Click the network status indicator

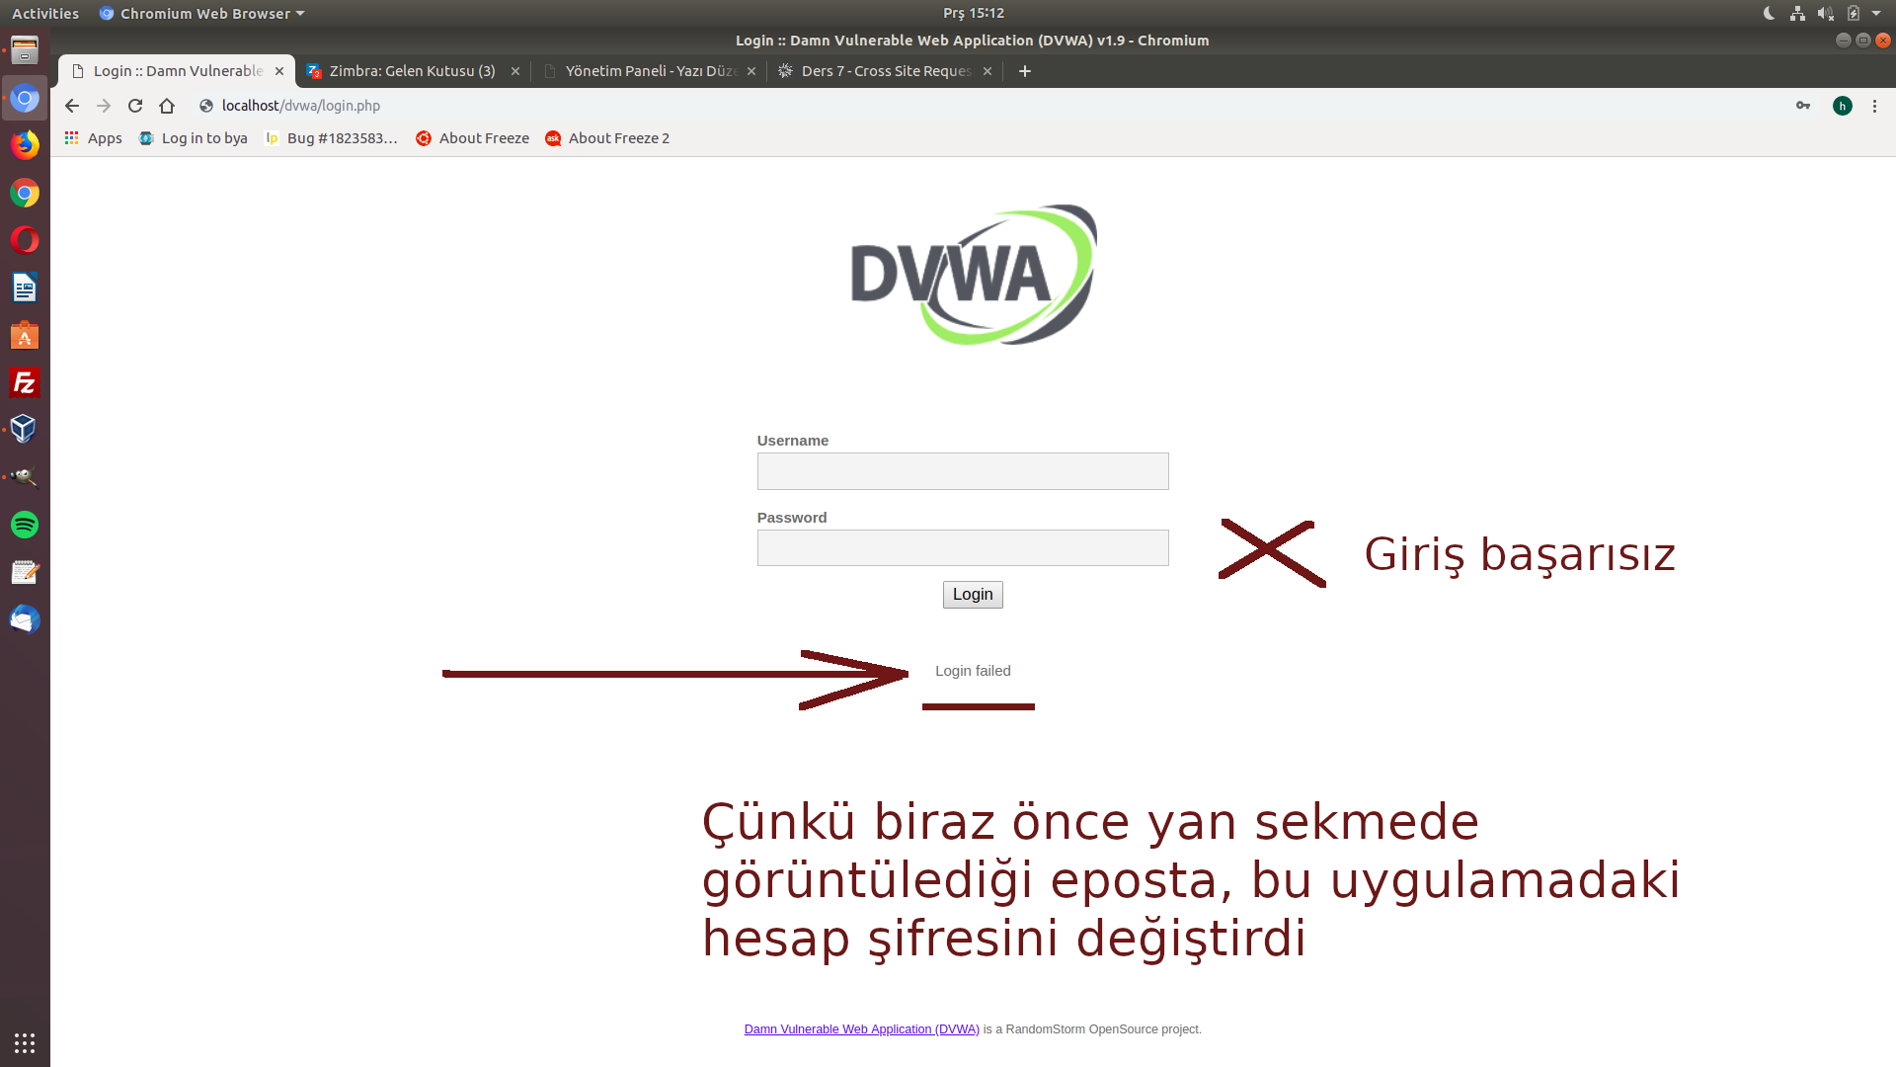tap(1797, 13)
